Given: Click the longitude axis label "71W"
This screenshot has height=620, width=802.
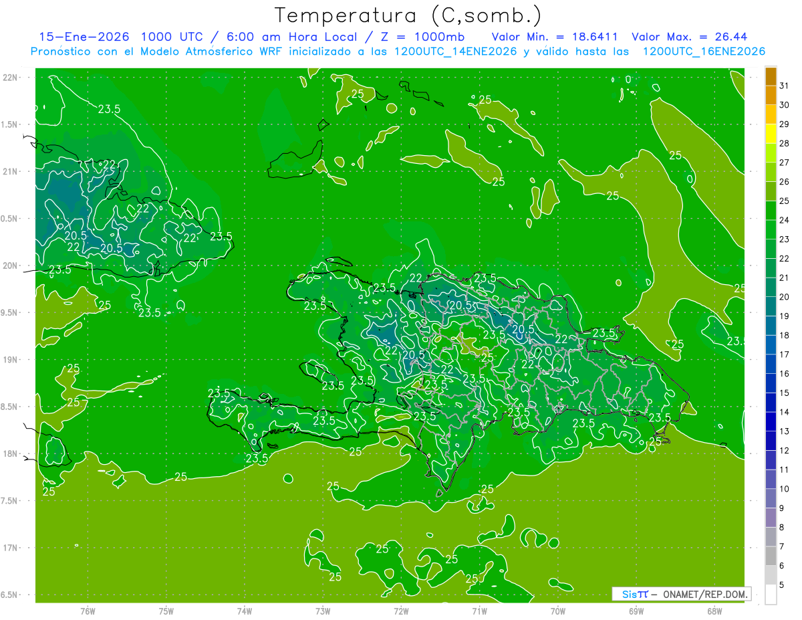Looking at the screenshot, I should 479,611.
